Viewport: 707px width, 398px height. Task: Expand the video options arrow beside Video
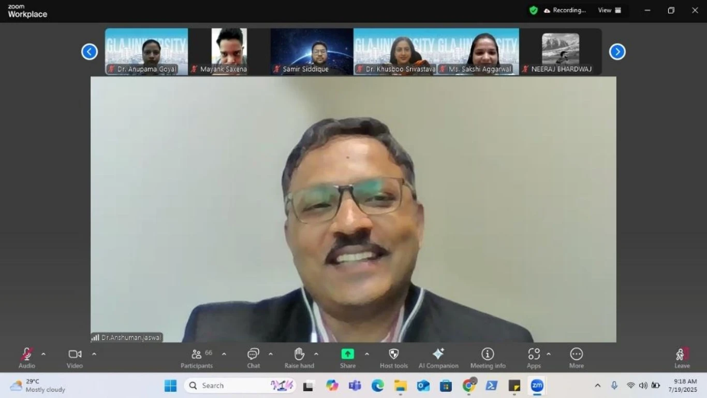point(94,354)
